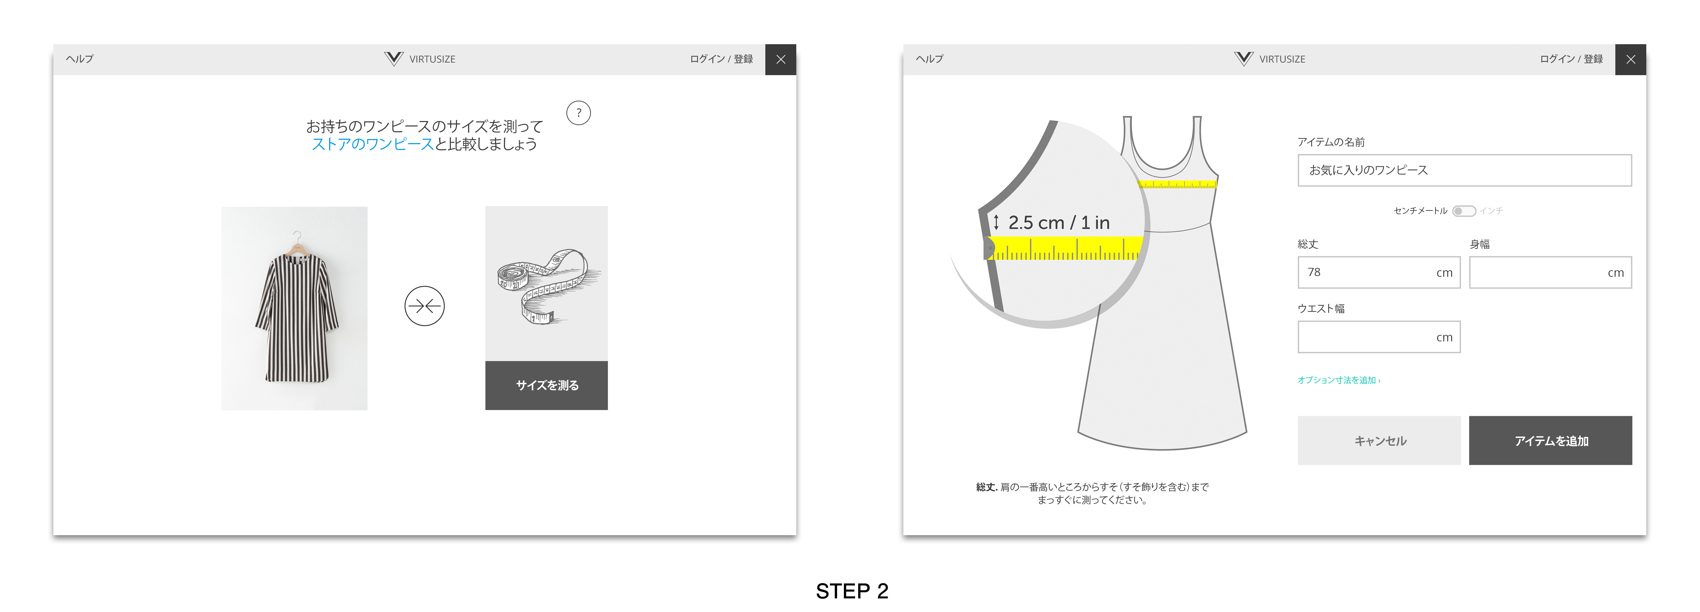Image resolution: width=1700 pixels, height=612 pixels.
Task: Click the ストアのワンピース link
Action: click(x=372, y=144)
